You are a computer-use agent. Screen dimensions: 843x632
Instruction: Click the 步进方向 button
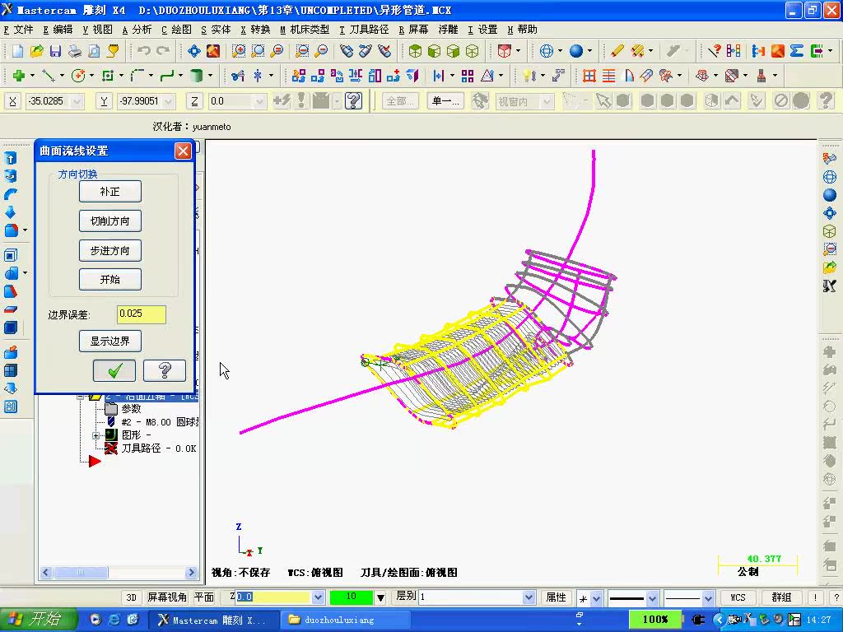point(110,250)
